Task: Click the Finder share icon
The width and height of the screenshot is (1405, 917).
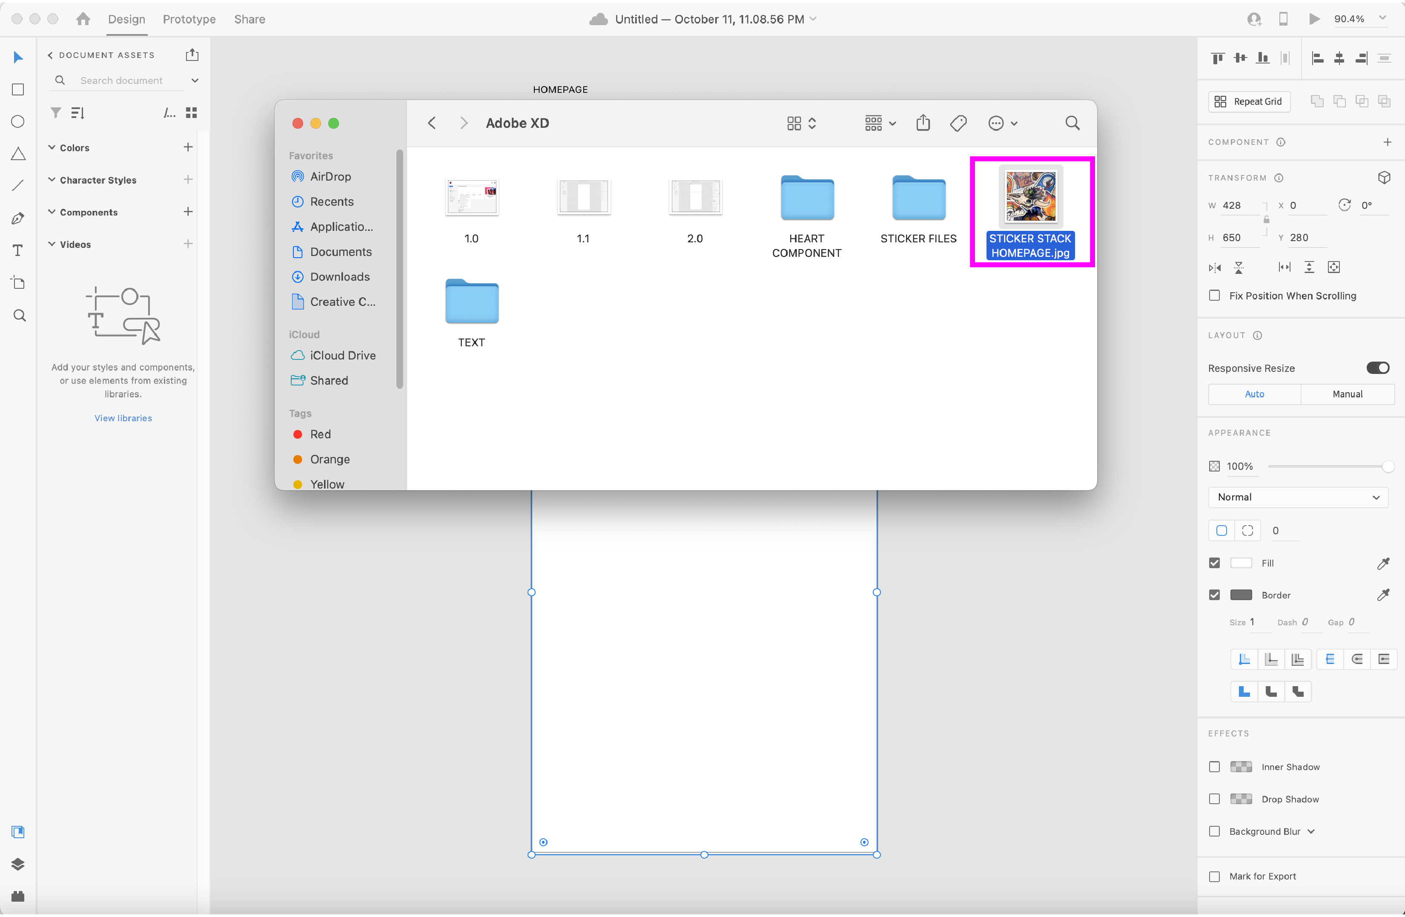Action: [923, 123]
